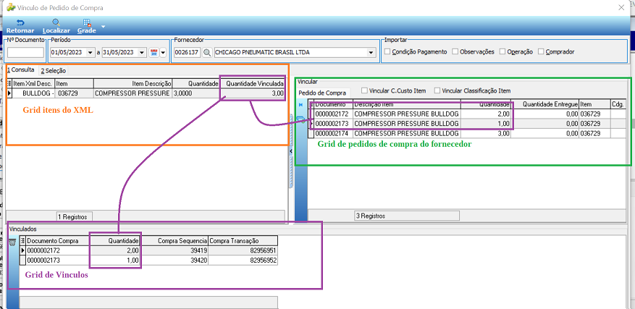635x309 pixels.
Task: Select purchase order row 0000002172
Action: tap(467, 114)
